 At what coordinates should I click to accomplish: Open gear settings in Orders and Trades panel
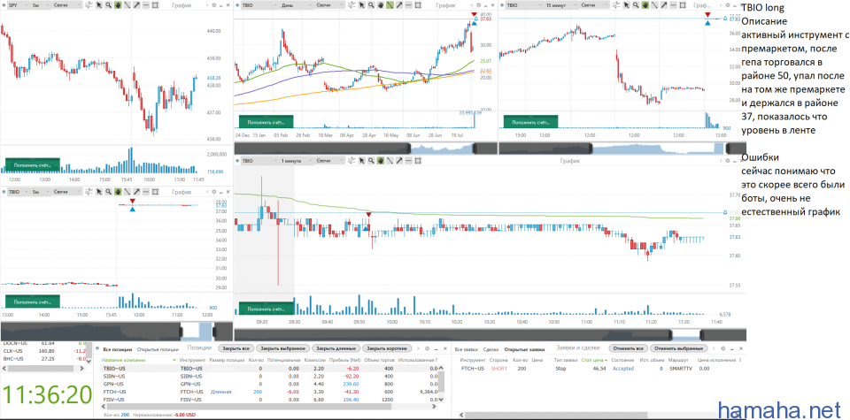723,348
